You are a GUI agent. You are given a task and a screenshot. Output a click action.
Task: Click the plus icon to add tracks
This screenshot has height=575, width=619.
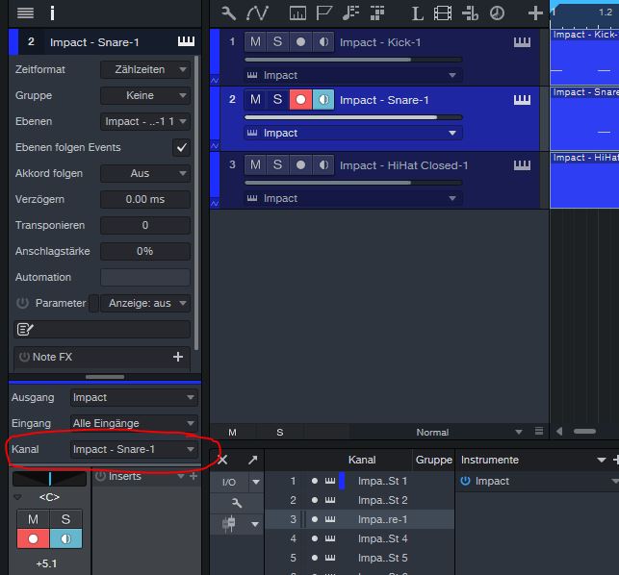[535, 13]
